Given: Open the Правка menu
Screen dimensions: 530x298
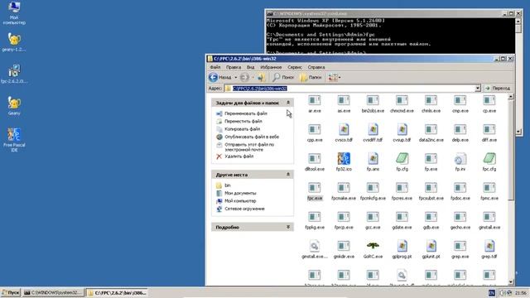Looking at the screenshot, I should point(234,67).
